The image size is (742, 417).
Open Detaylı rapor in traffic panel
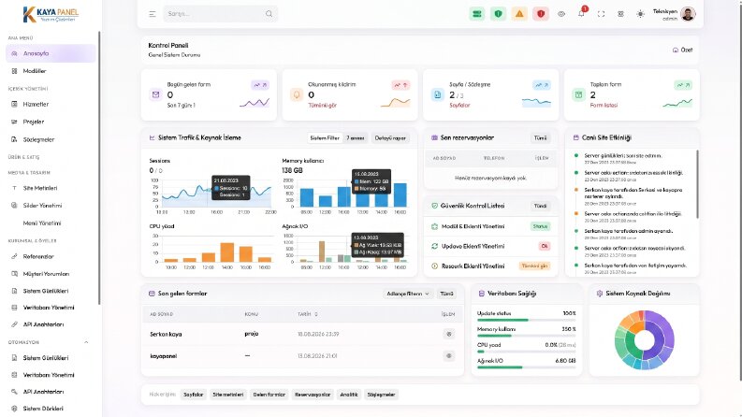(x=390, y=138)
